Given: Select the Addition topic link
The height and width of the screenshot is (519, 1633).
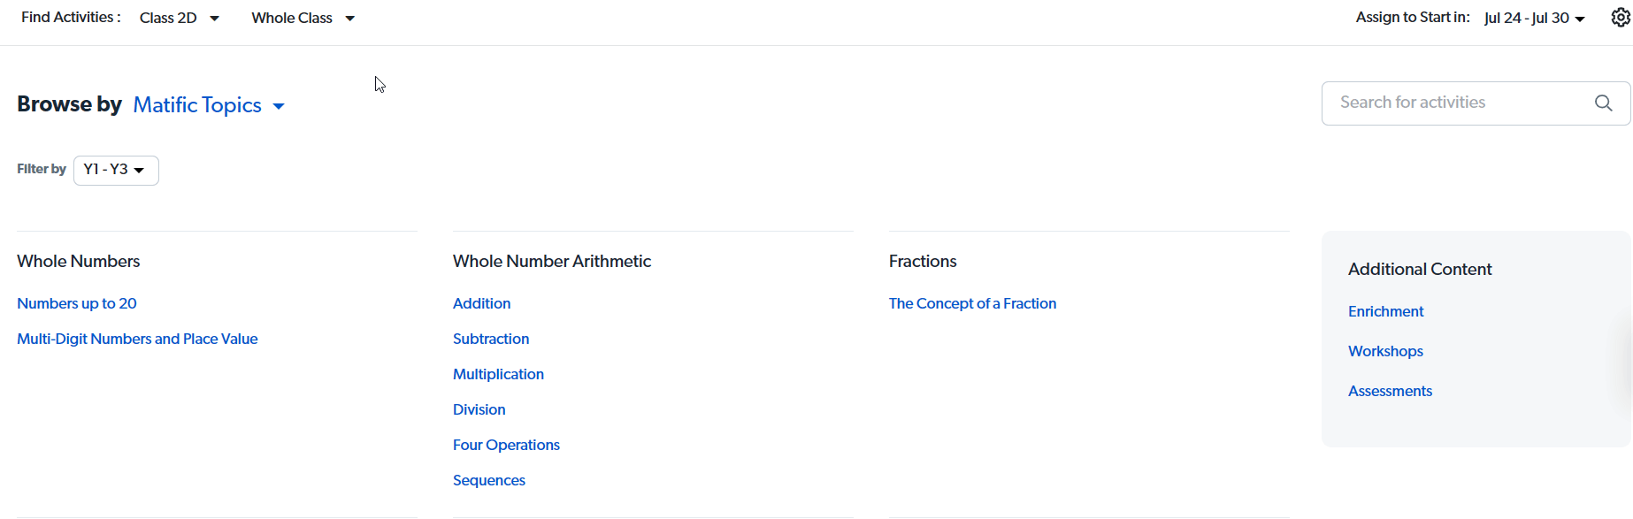Looking at the screenshot, I should coord(481,303).
